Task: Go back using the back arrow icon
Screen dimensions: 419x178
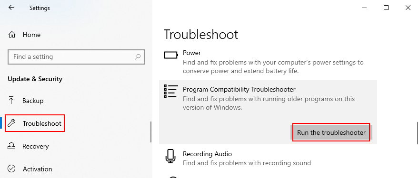Action: (11, 8)
